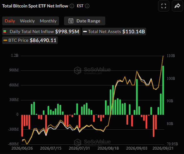The height and width of the screenshot is (154, 184).
Task: Select the orange BTC Price swatch
Action: 5,40
